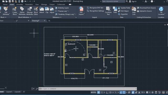Image resolution: width=168 pixels, height=95 pixels.
Task: Click the Attach reference icon
Action: click(x=42, y=10)
